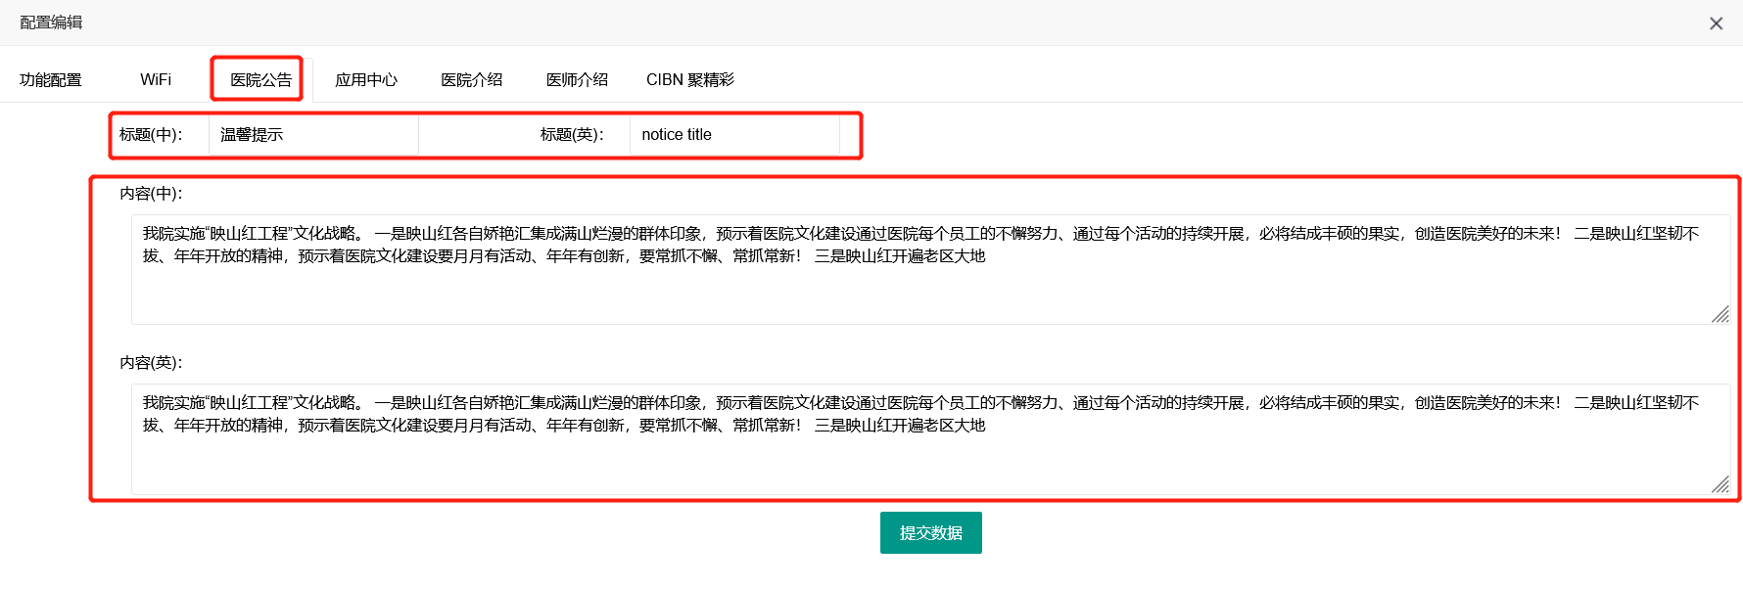Screen dimensions: 1743x590
Task: Open the WiFi tab
Action: click(156, 80)
